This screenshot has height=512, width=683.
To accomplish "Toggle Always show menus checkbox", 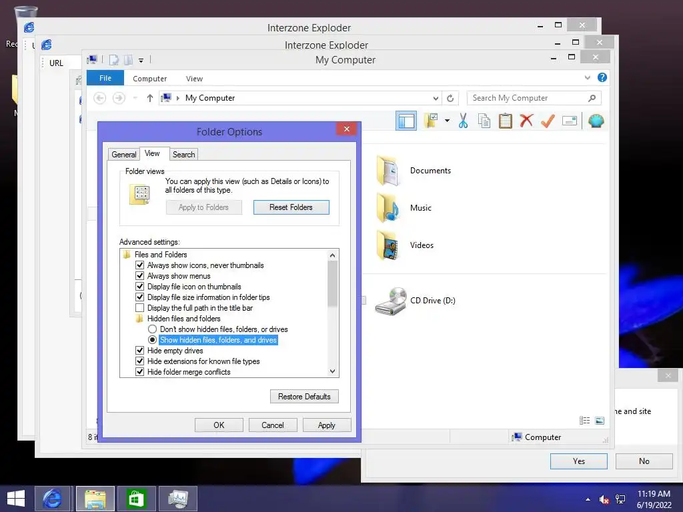I will pos(140,275).
